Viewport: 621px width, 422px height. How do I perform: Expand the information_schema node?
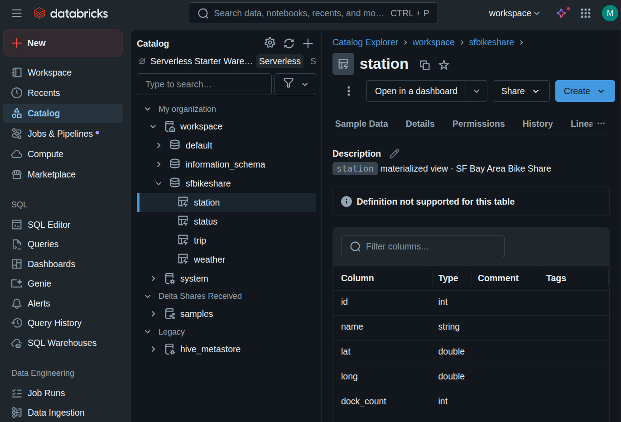[x=159, y=164]
